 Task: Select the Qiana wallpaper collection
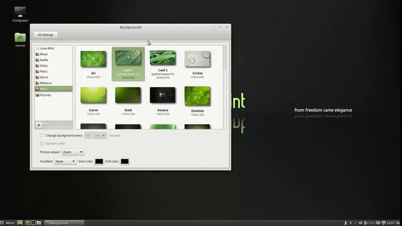(x=53, y=77)
